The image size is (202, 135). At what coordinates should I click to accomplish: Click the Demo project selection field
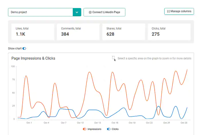point(40,12)
